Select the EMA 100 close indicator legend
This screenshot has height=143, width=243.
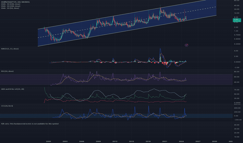point(10,4)
